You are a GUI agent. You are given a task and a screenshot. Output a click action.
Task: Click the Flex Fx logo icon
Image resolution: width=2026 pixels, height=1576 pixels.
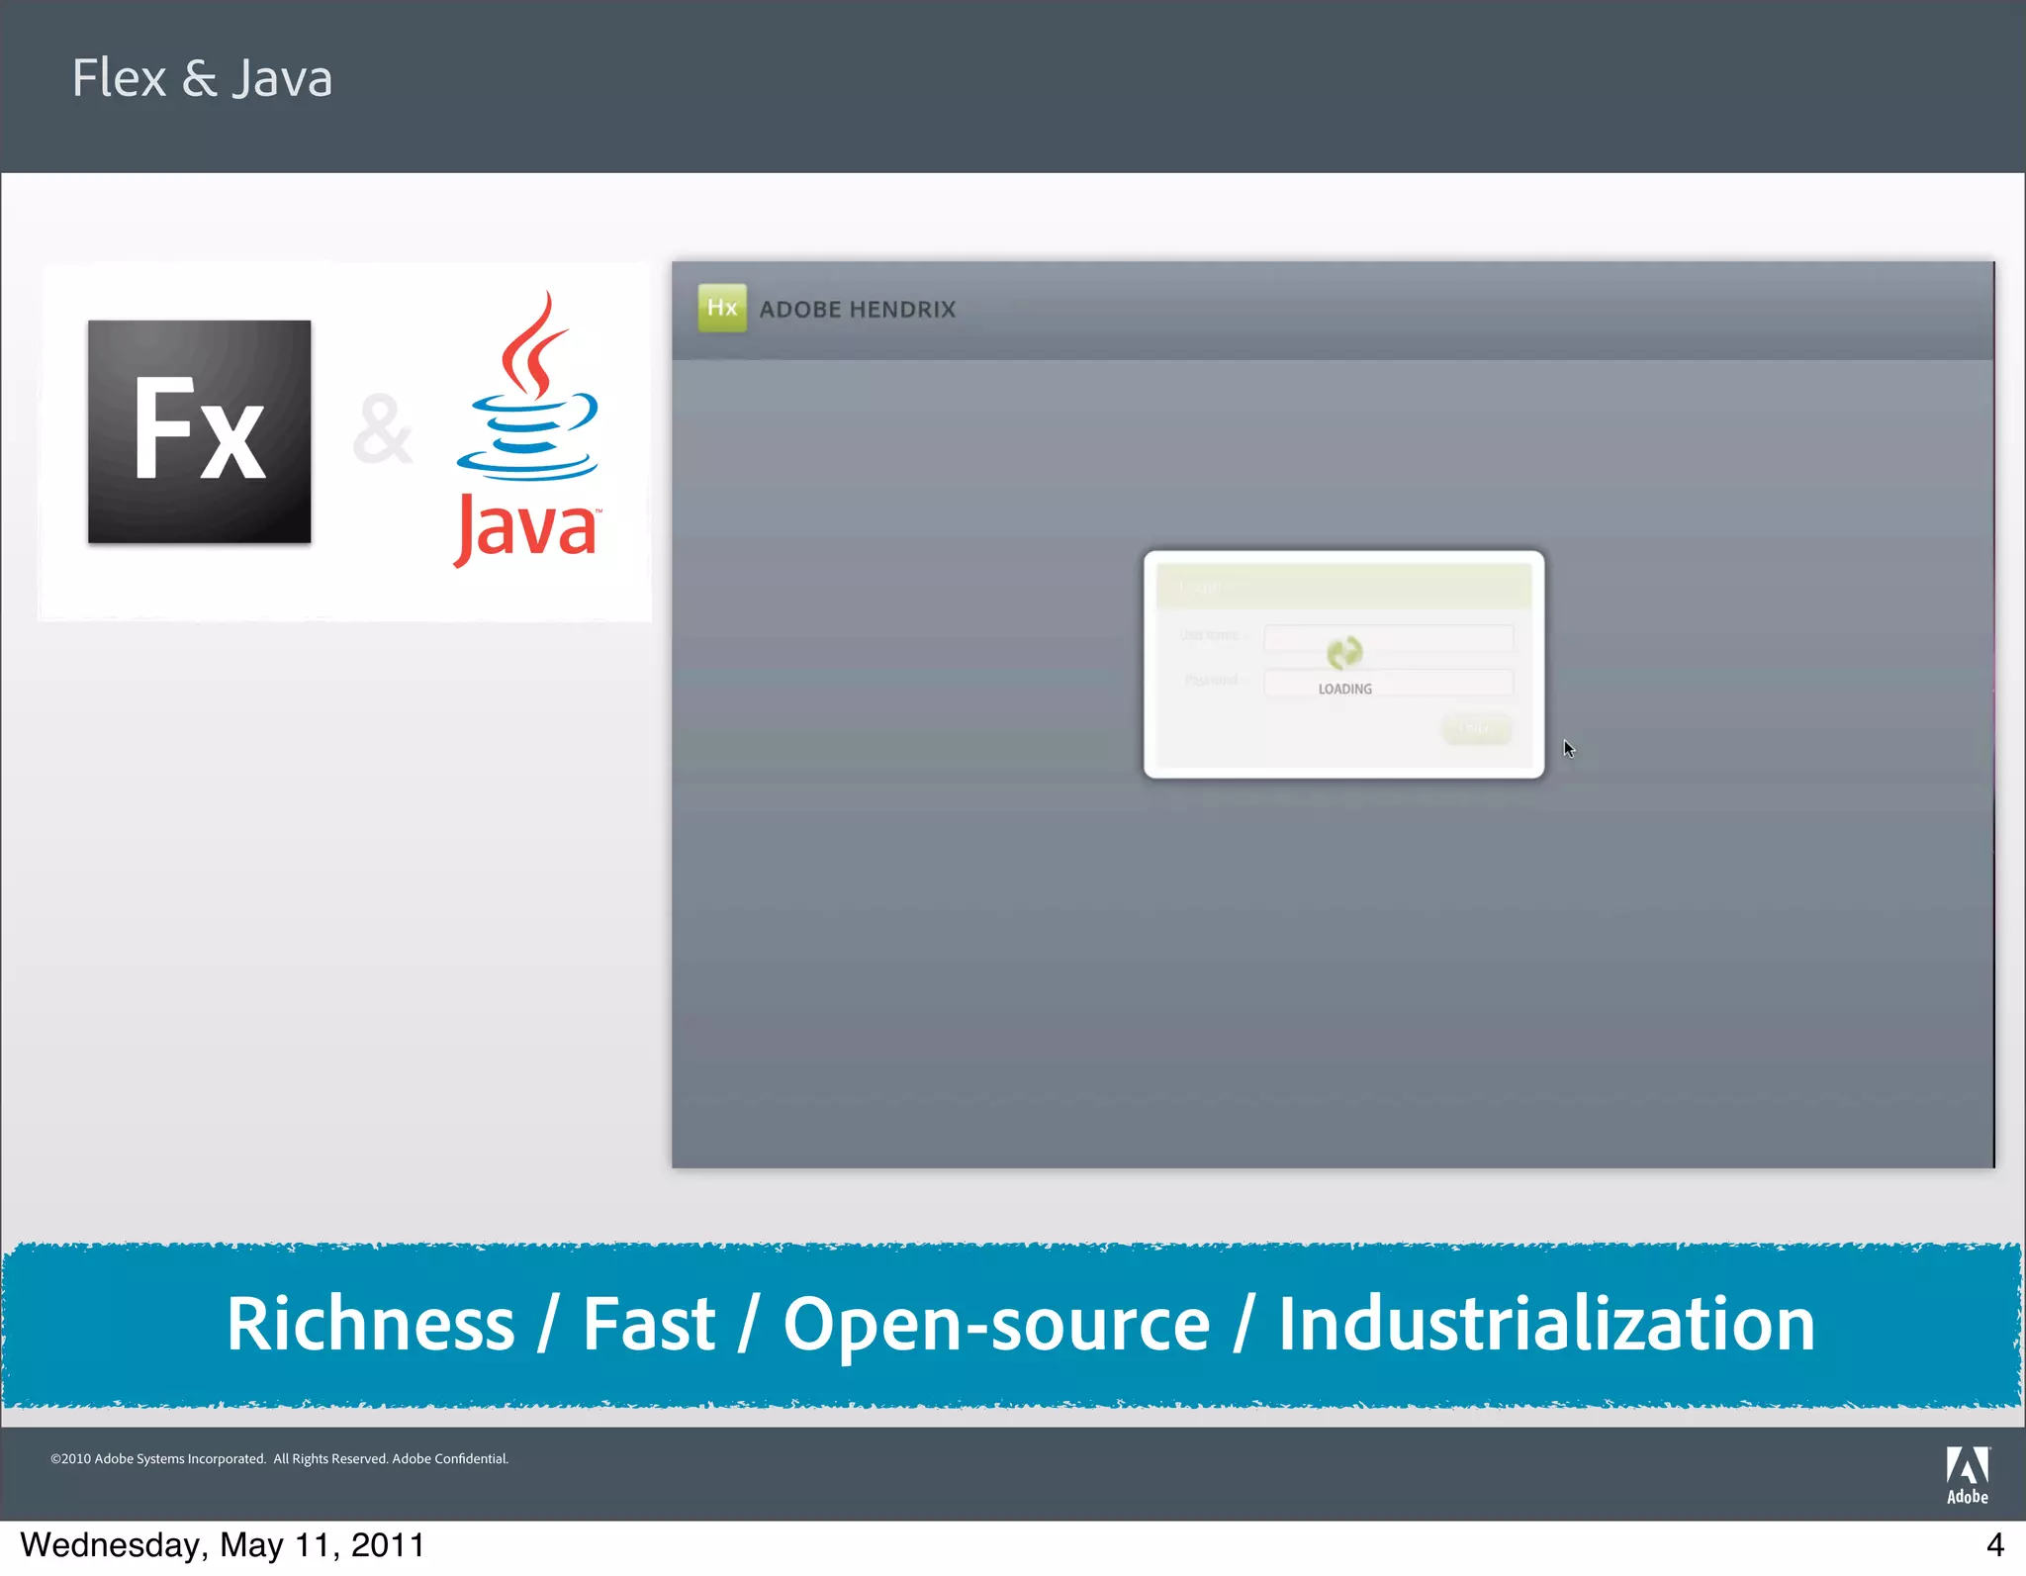tap(199, 431)
